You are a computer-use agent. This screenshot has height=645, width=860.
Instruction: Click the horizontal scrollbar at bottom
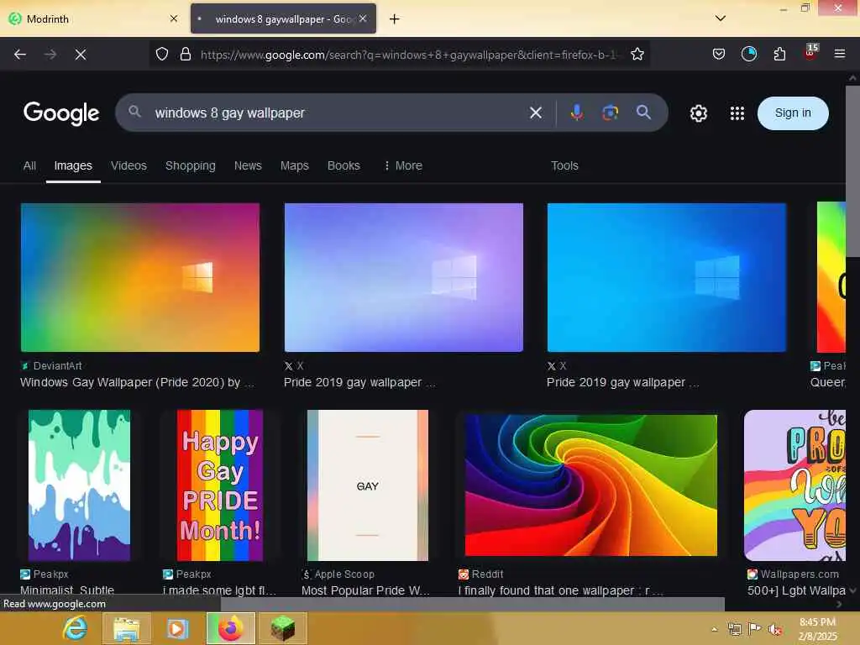(473, 604)
